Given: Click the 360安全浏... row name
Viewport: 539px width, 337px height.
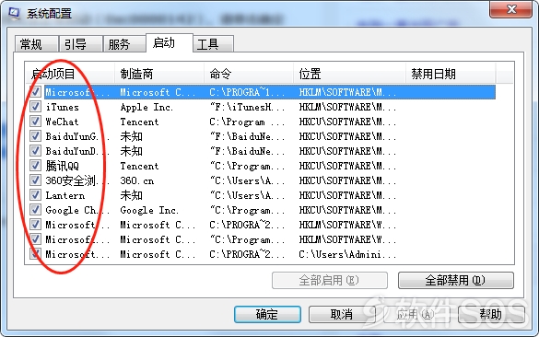Looking at the screenshot, I should 77,180.
